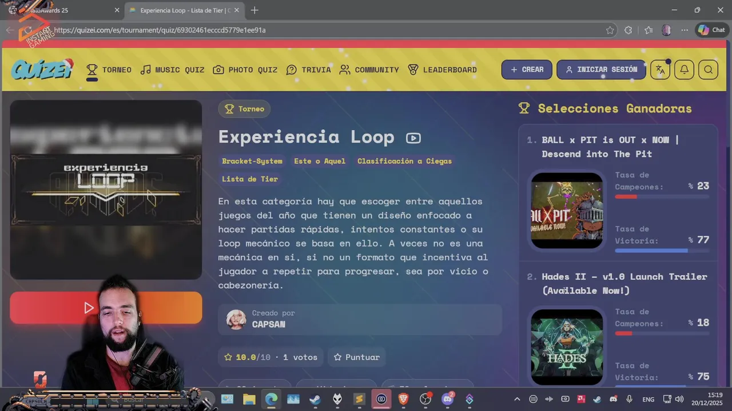
Task: Click trophy icon next to Selecciones Ganadoras
Action: [x=524, y=108]
